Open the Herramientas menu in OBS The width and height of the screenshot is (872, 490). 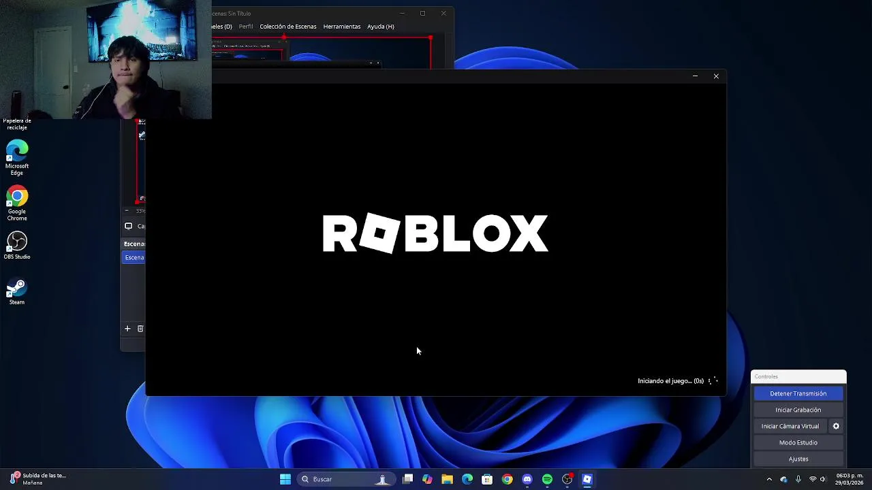point(342,27)
